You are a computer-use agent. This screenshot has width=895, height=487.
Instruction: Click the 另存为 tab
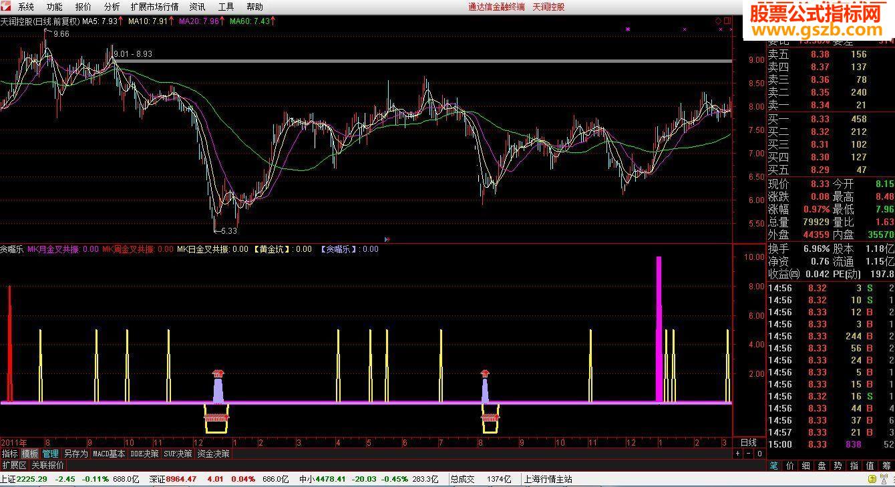(75, 454)
